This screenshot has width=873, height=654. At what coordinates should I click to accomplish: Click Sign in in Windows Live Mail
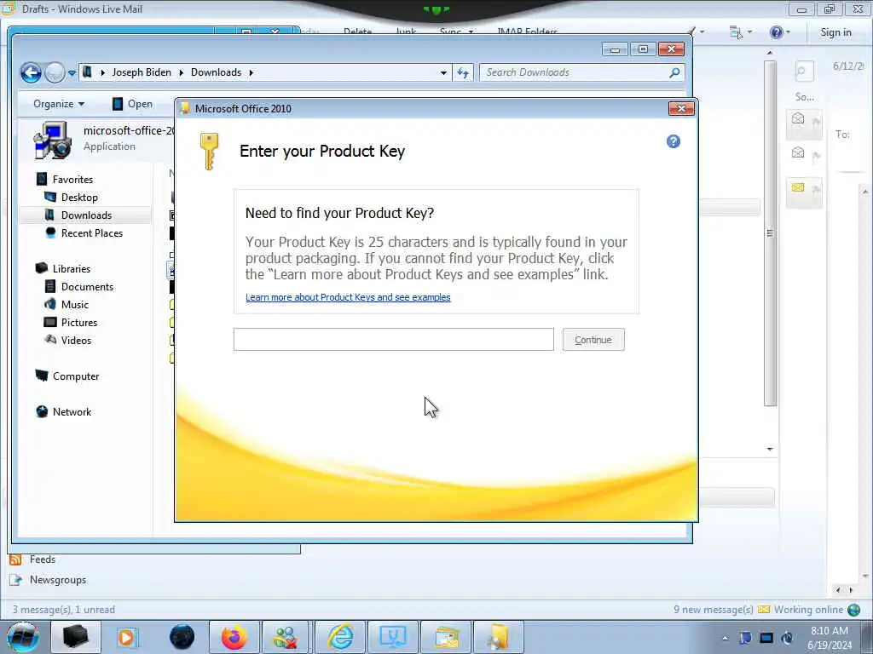[x=835, y=32]
